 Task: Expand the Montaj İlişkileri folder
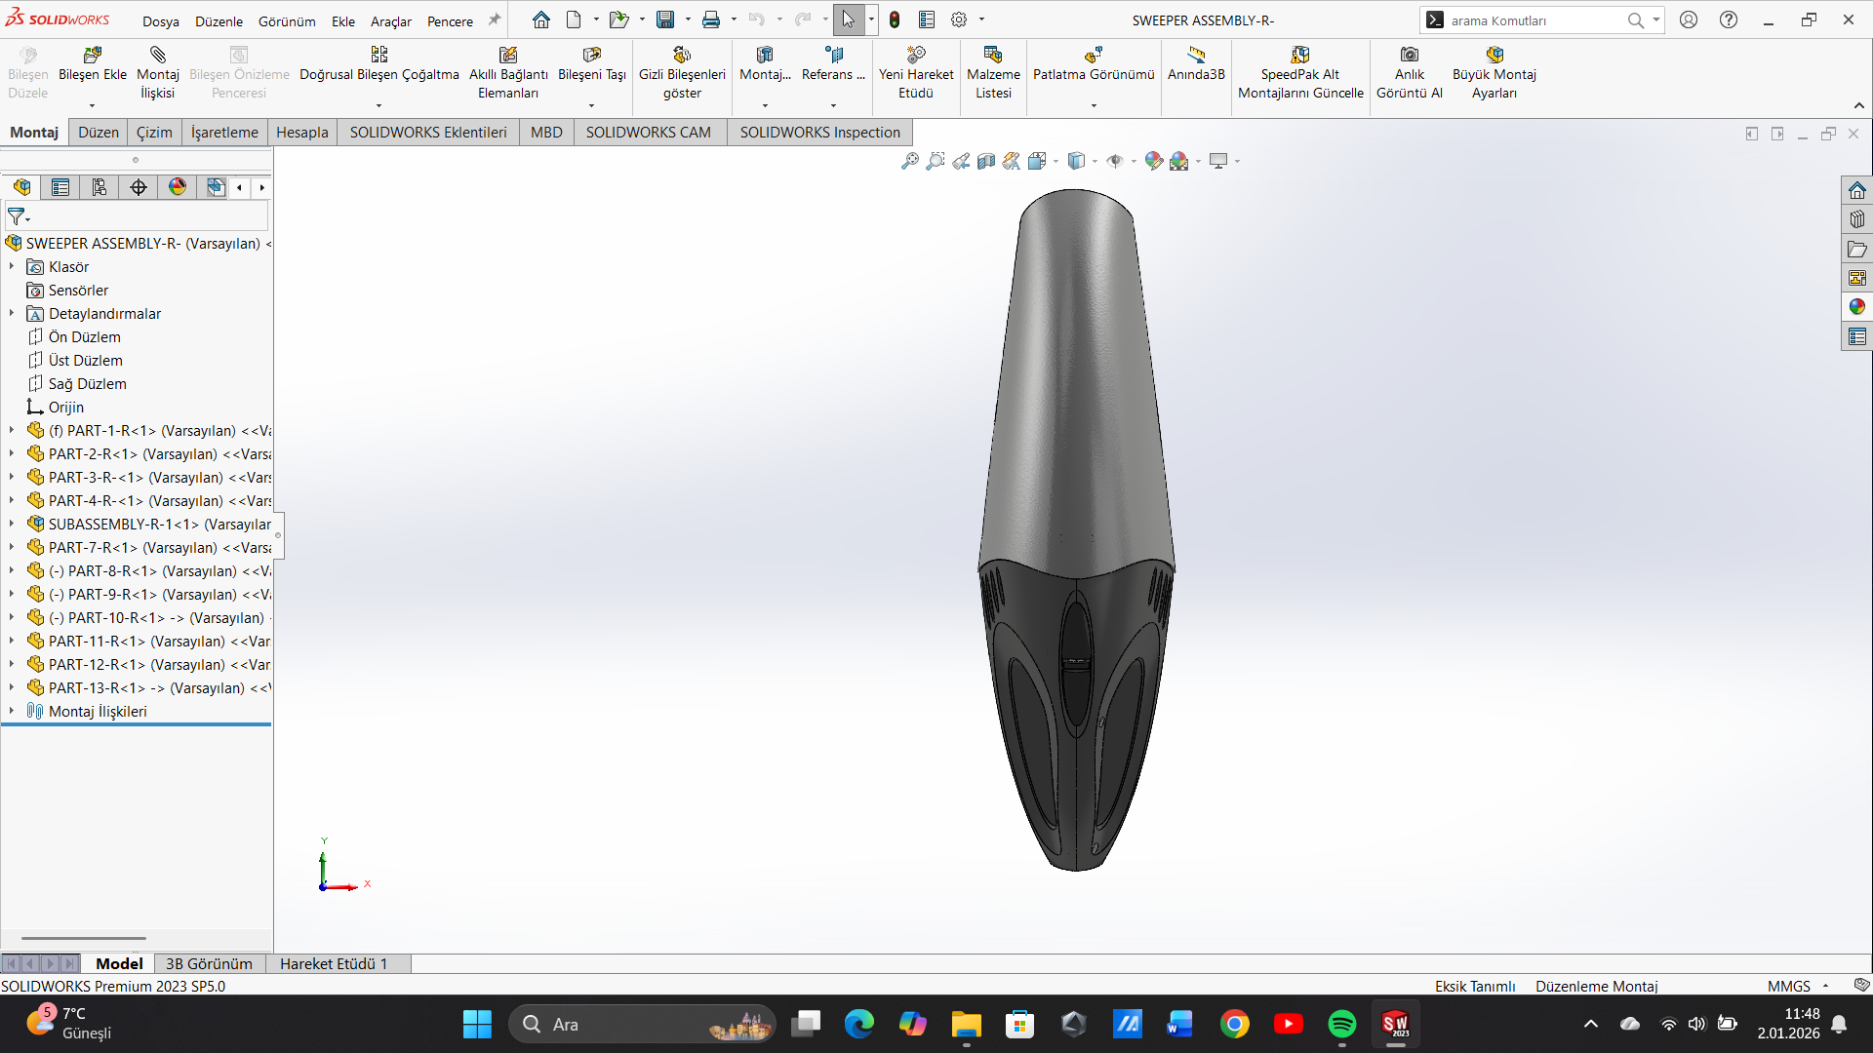click(12, 711)
